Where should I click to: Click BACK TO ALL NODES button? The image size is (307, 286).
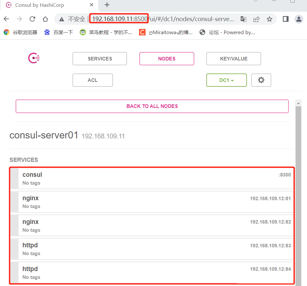tap(152, 106)
